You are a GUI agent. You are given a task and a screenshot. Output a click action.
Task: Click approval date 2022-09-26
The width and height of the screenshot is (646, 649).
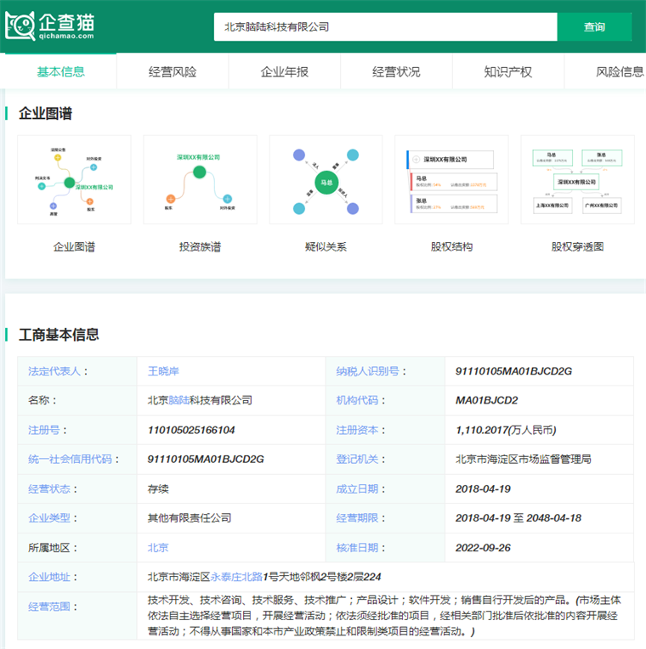click(x=483, y=548)
